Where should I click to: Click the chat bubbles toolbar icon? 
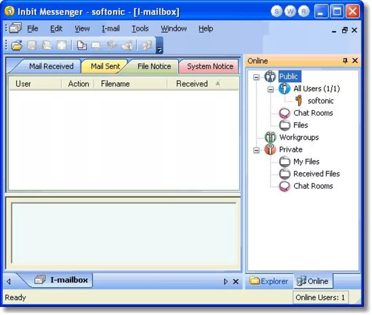point(127,45)
